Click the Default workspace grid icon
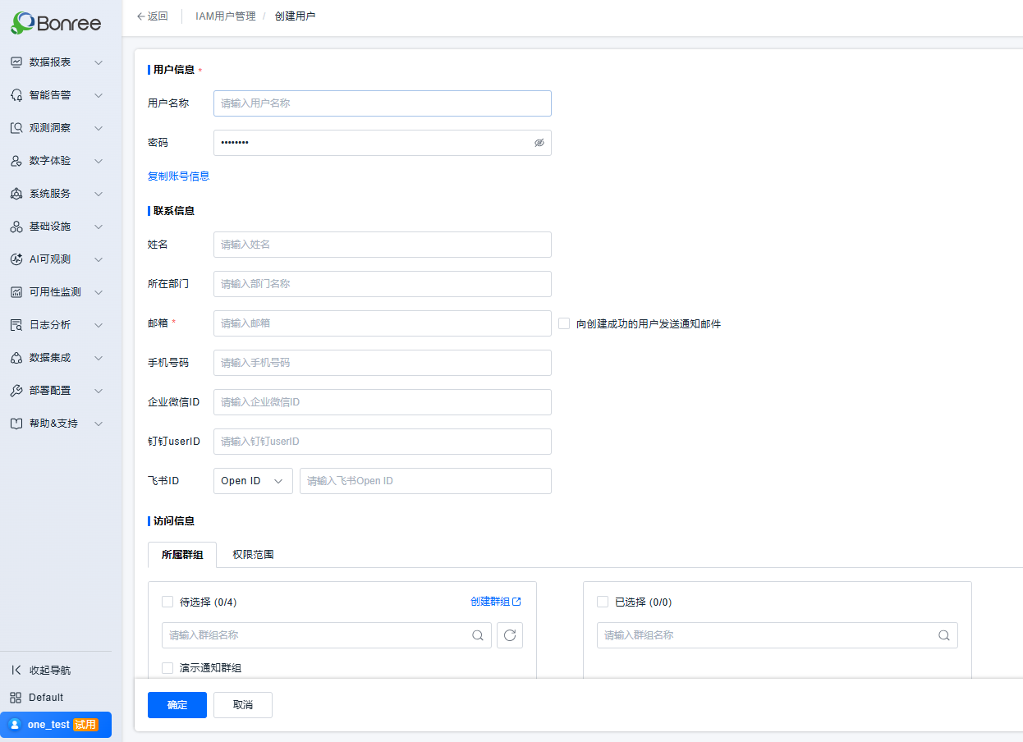Image resolution: width=1023 pixels, height=742 pixels. [16, 697]
